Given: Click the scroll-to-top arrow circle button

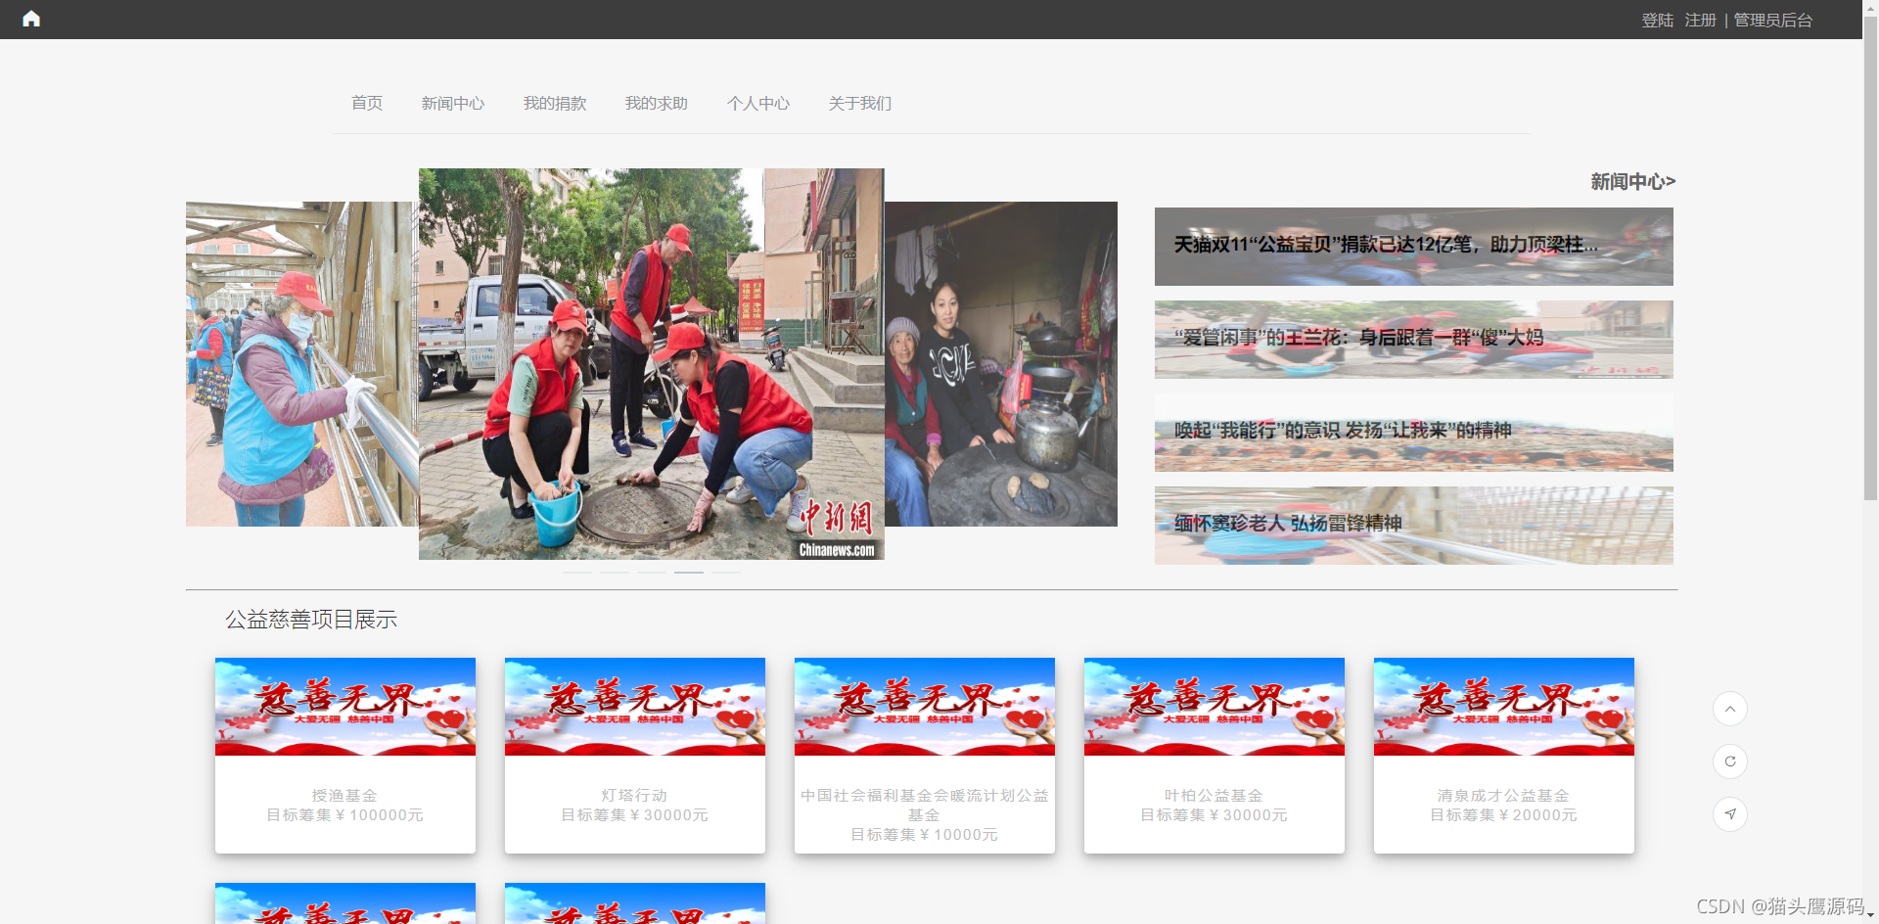Looking at the screenshot, I should point(1729,709).
